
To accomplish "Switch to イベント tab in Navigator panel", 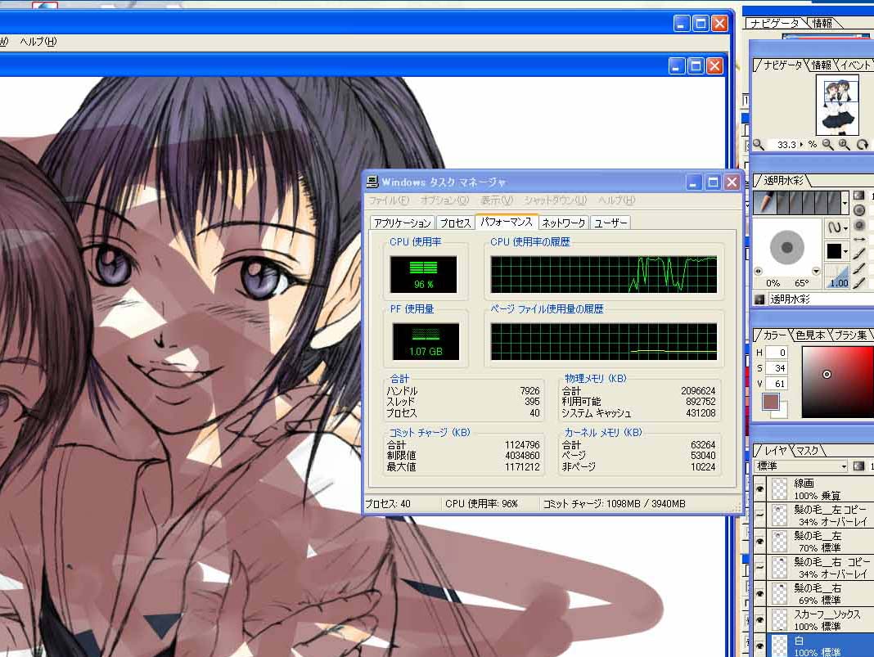I will (856, 65).
